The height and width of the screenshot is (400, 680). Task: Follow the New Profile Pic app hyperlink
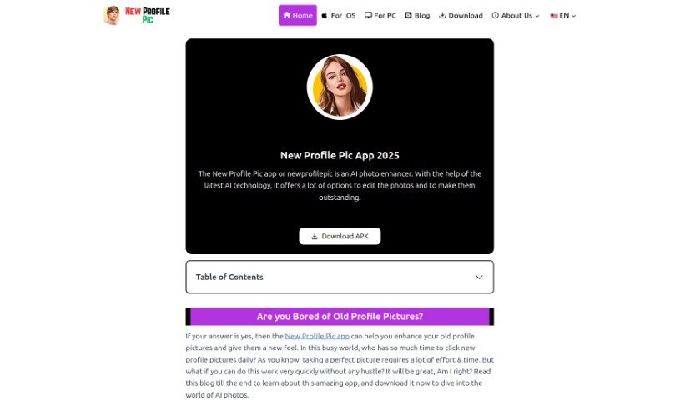pyautogui.click(x=317, y=336)
